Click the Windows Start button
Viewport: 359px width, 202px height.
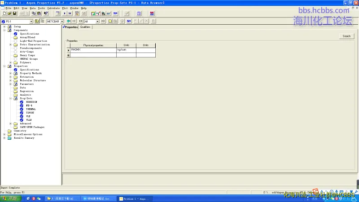(11, 198)
